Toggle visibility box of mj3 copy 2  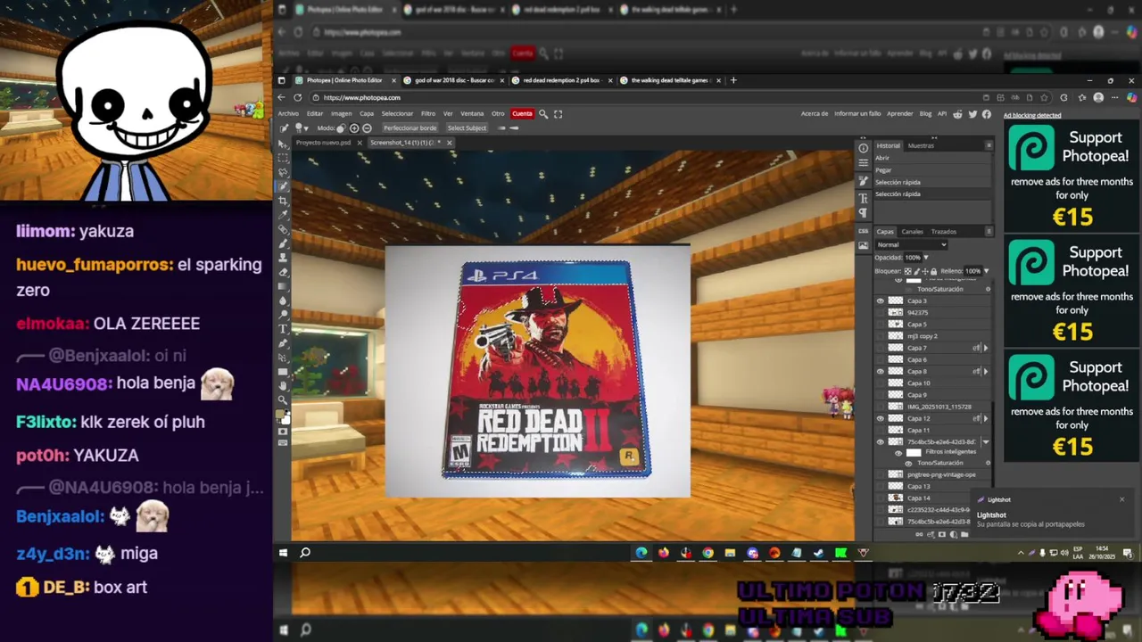881,336
